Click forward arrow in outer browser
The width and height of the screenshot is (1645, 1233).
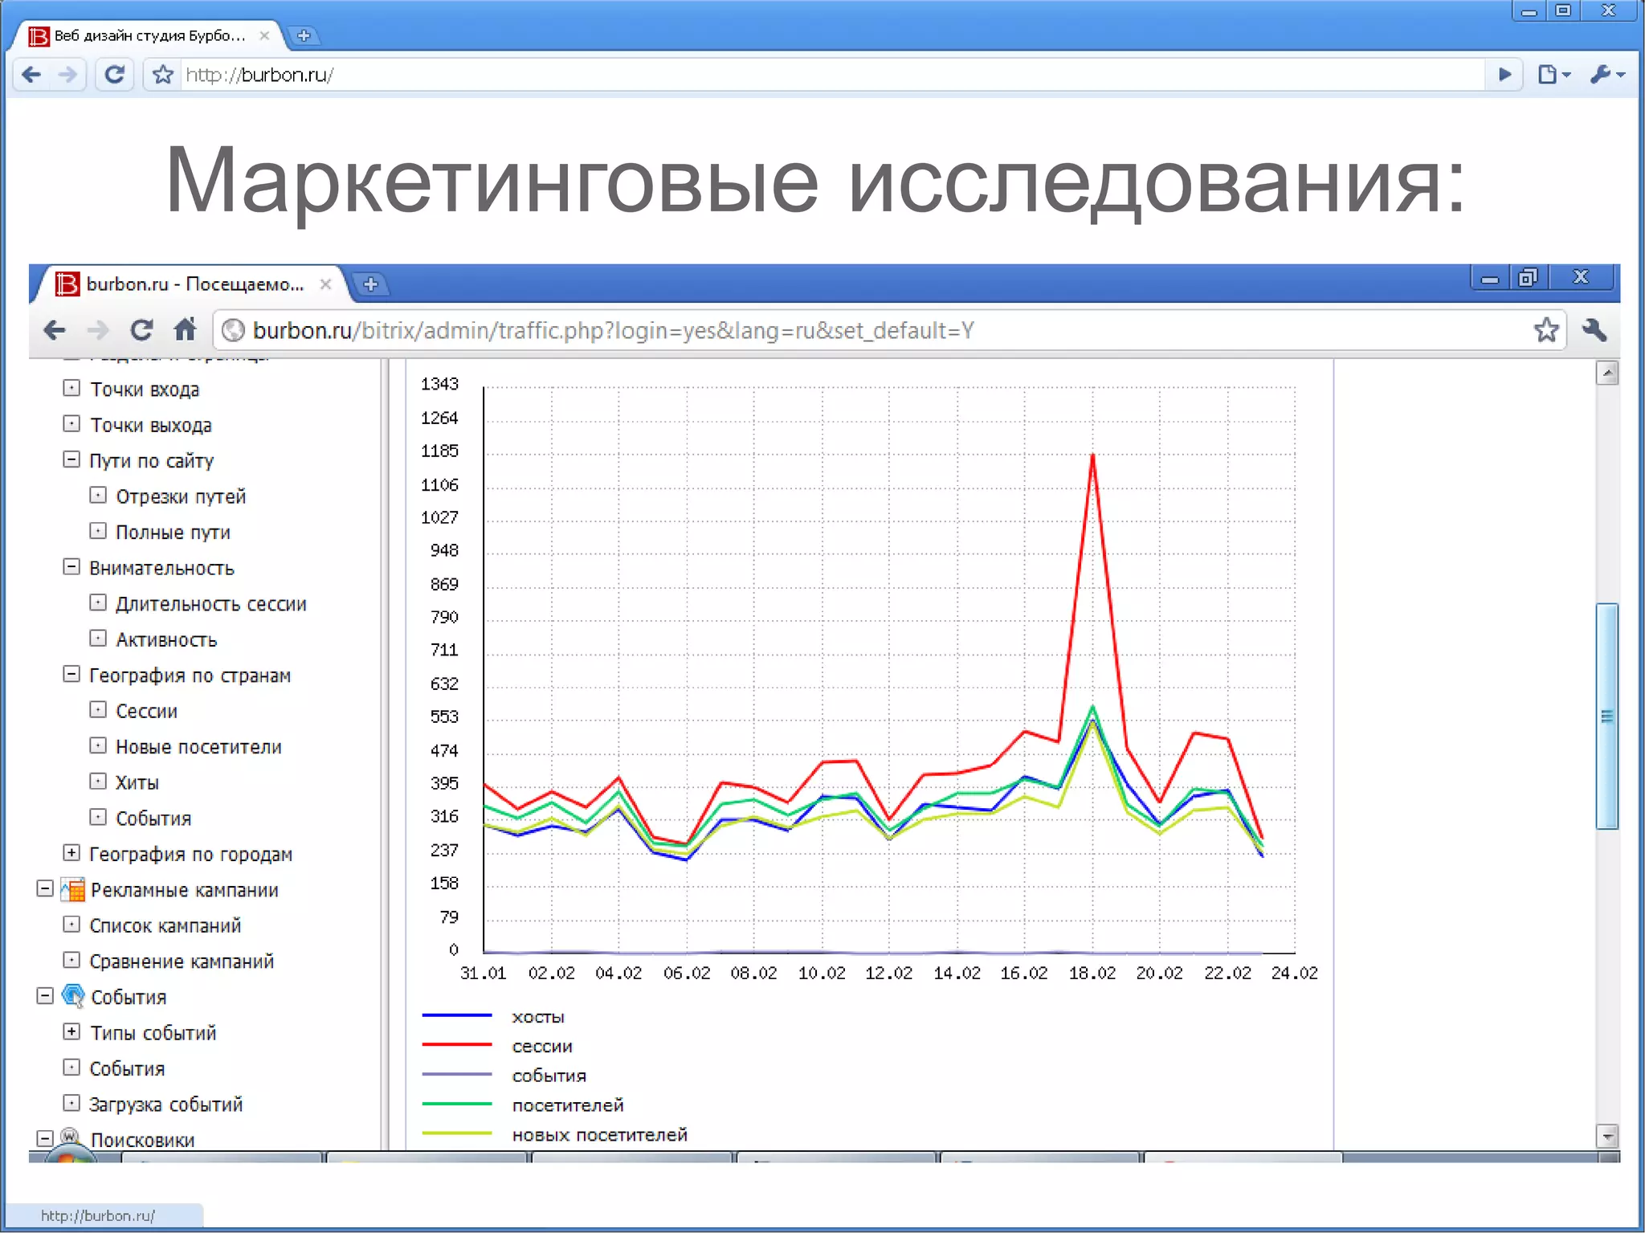pyautogui.click(x=68, y=75)
